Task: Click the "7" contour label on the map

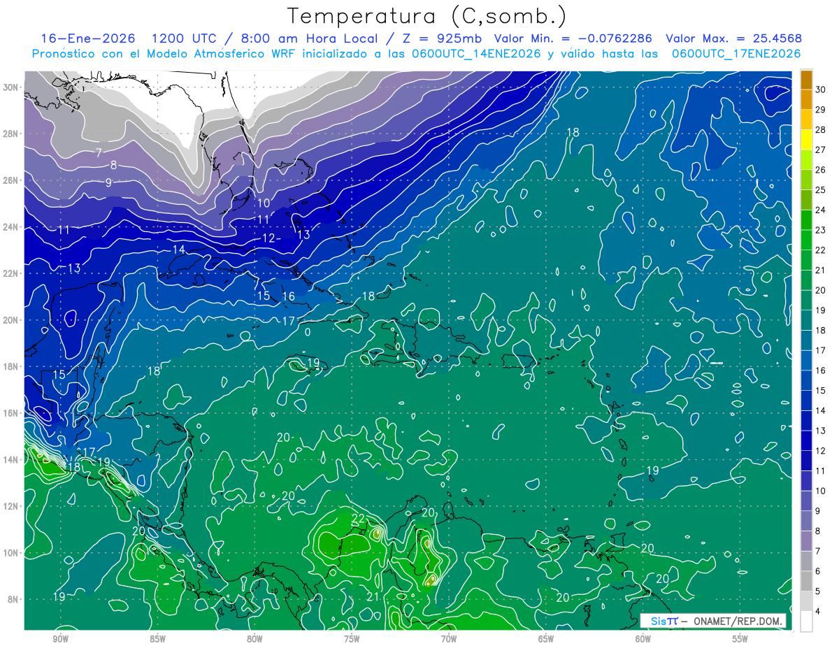Action: click(99, 152)
